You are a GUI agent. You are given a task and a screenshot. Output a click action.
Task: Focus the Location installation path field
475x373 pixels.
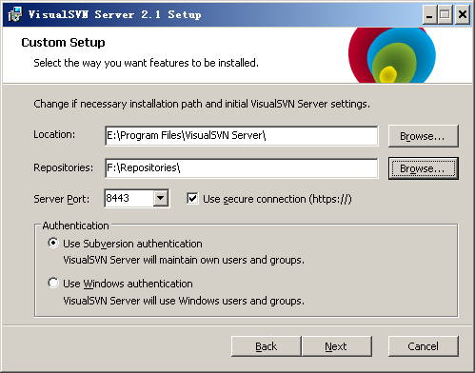[242, 136]
